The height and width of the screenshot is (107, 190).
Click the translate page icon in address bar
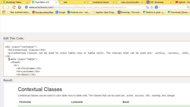tap(148, 7)
